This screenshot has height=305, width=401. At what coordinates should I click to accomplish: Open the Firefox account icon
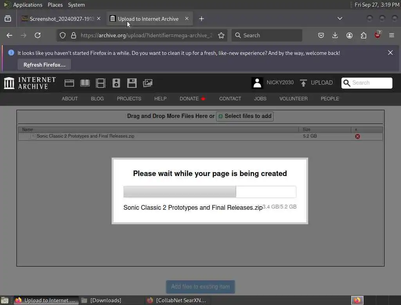coord(349,35)
